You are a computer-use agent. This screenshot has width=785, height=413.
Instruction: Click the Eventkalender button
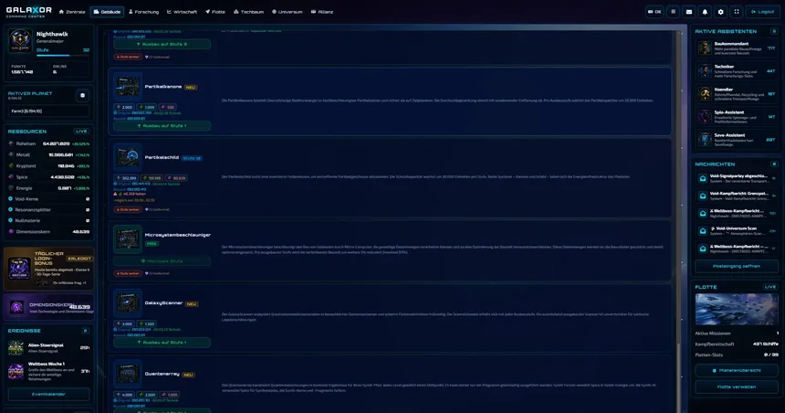[48, 394]
